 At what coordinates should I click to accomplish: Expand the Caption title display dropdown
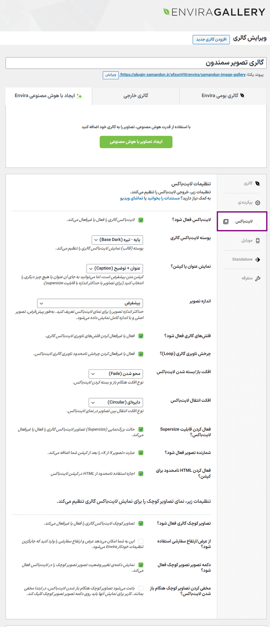click(x=115, y=268)
